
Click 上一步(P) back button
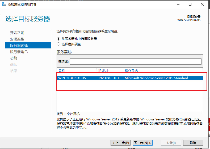pos(120,143)
